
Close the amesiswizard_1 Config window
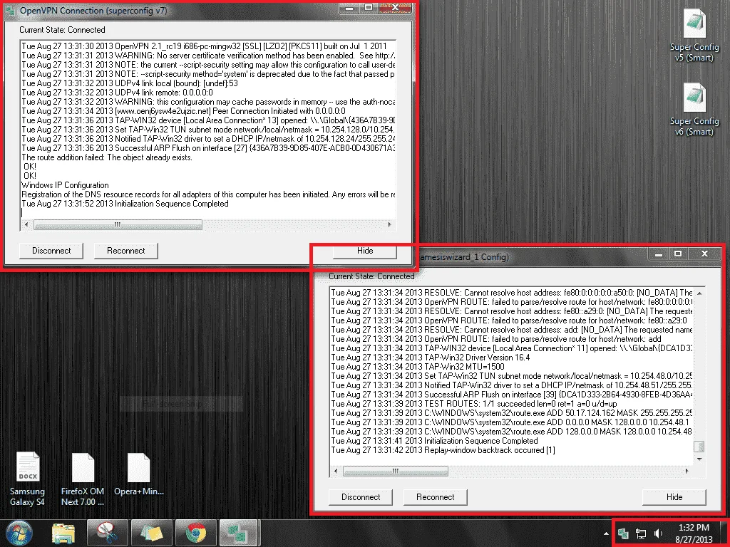[704, 254]
